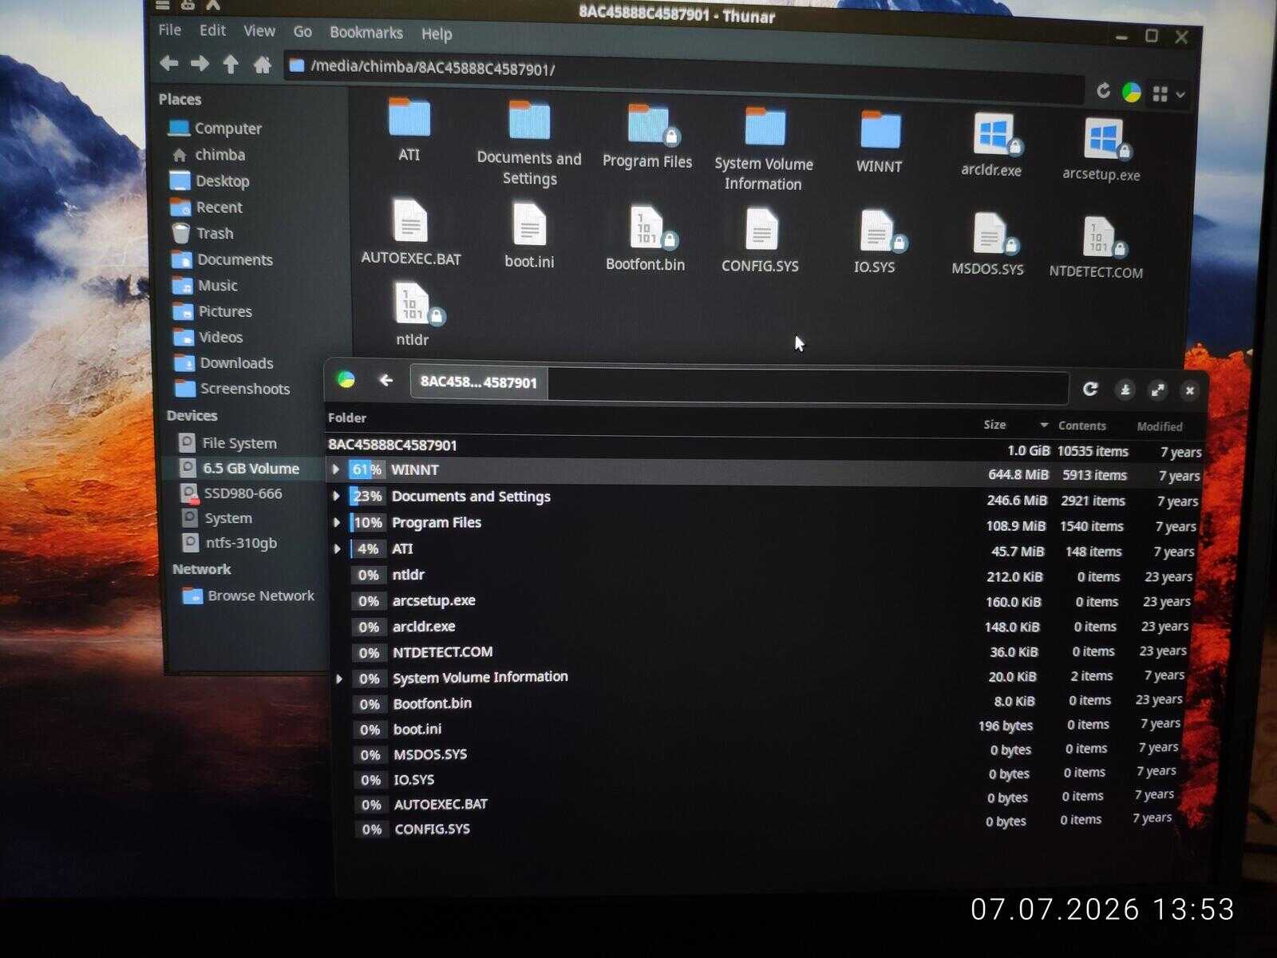Screen dimensions: 1277x958
Task: Sort by the Modified column header
Action: tap(1160, 426)
